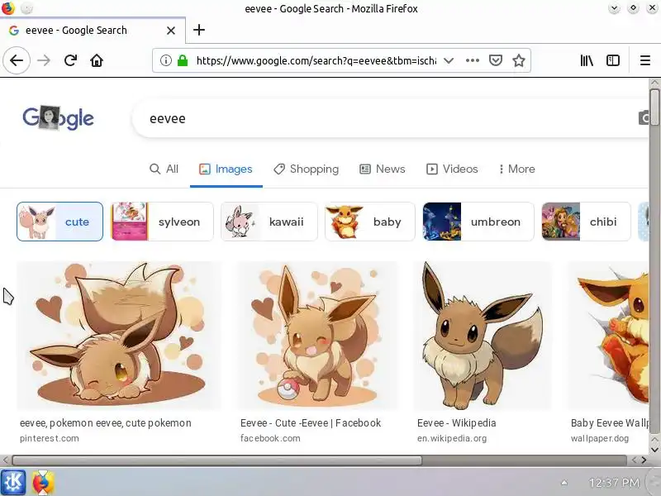Open the Firefox home page

pyautogui.click(x=97, y=60)
